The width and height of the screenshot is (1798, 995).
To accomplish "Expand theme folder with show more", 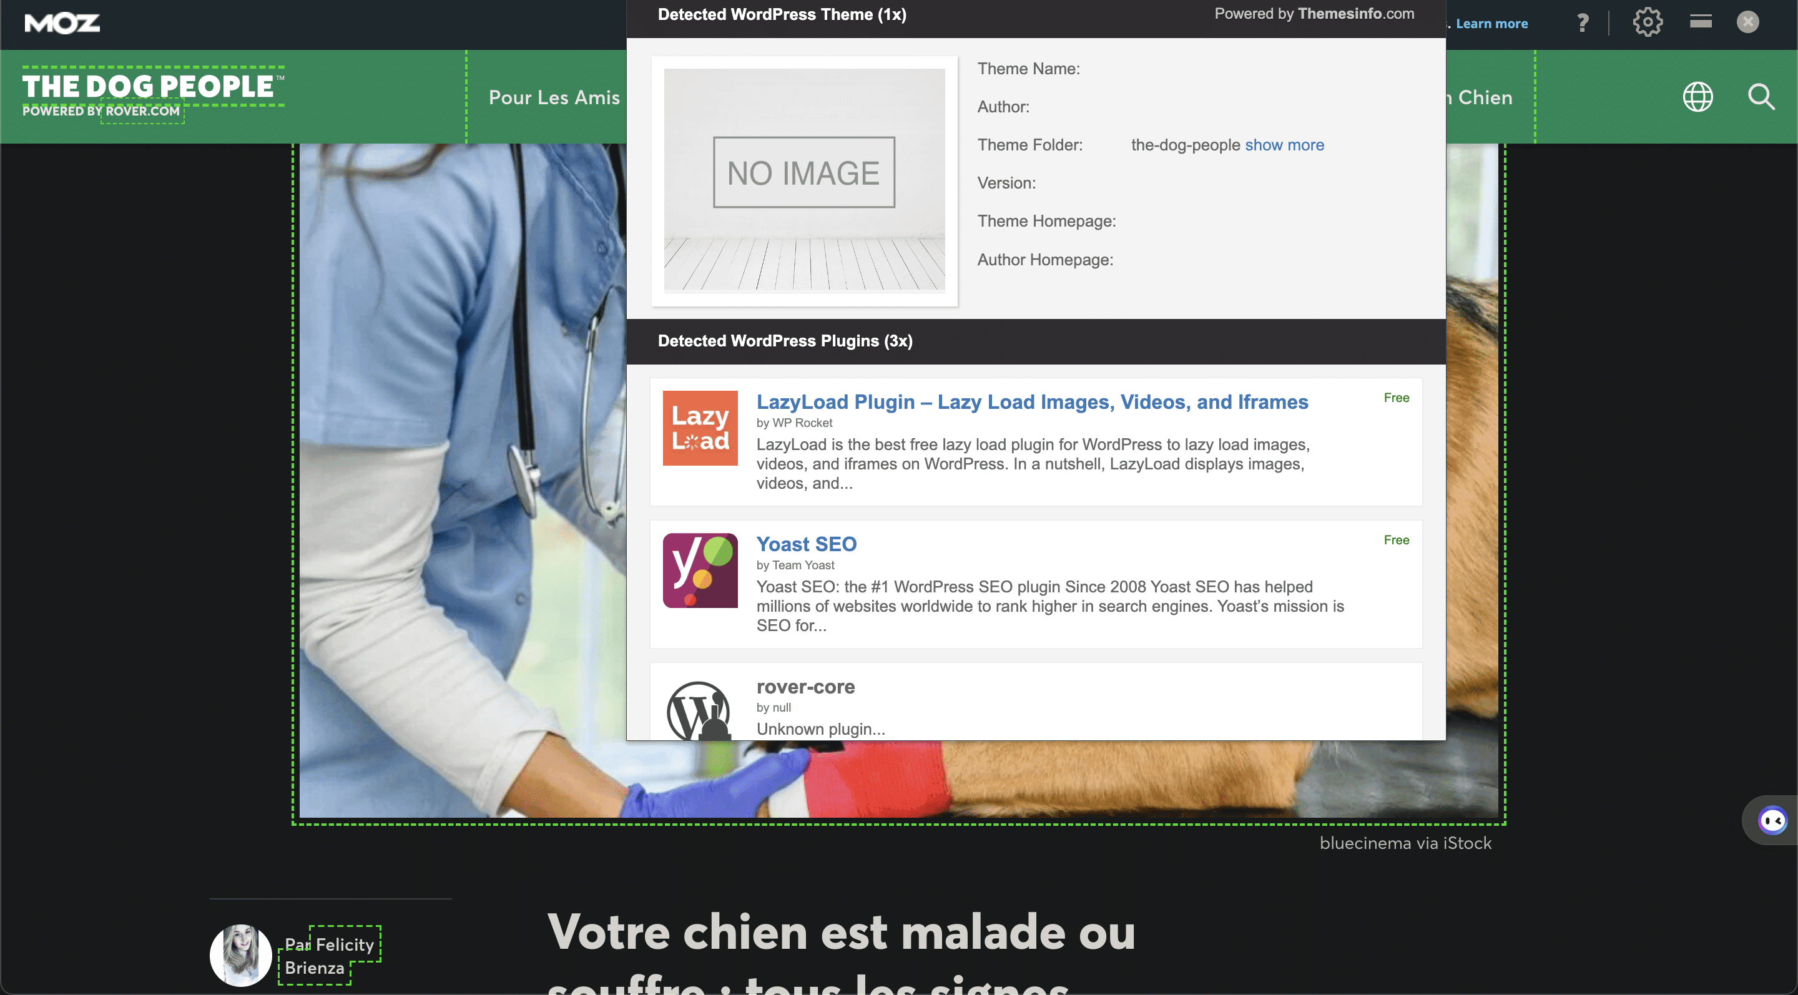I will pyautogui.click(x=1284, y=144).
